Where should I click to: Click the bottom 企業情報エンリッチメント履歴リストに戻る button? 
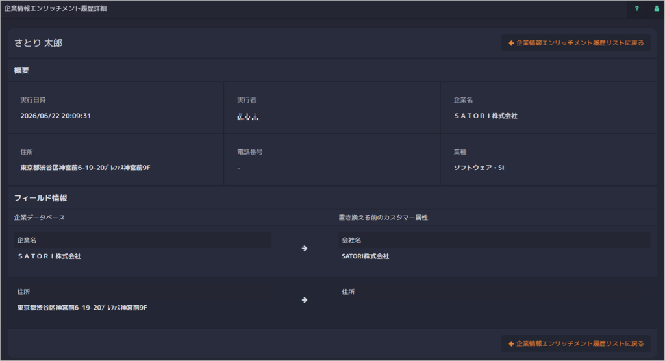click(576, 343)
